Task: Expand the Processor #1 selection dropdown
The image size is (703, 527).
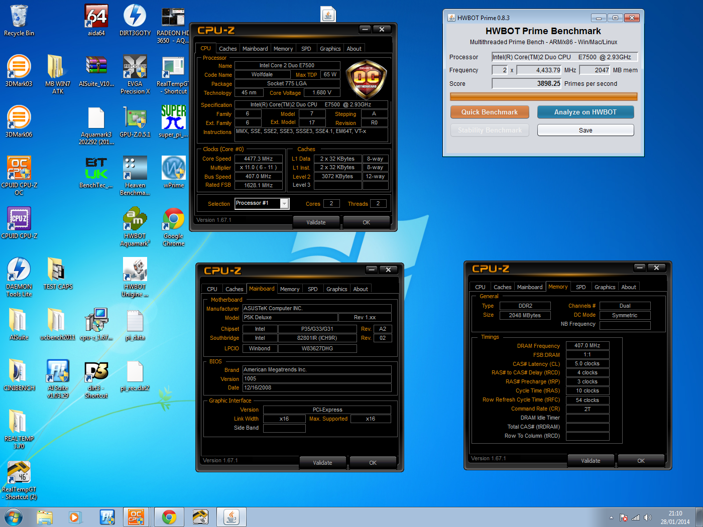Action: (x=284, y=203)
